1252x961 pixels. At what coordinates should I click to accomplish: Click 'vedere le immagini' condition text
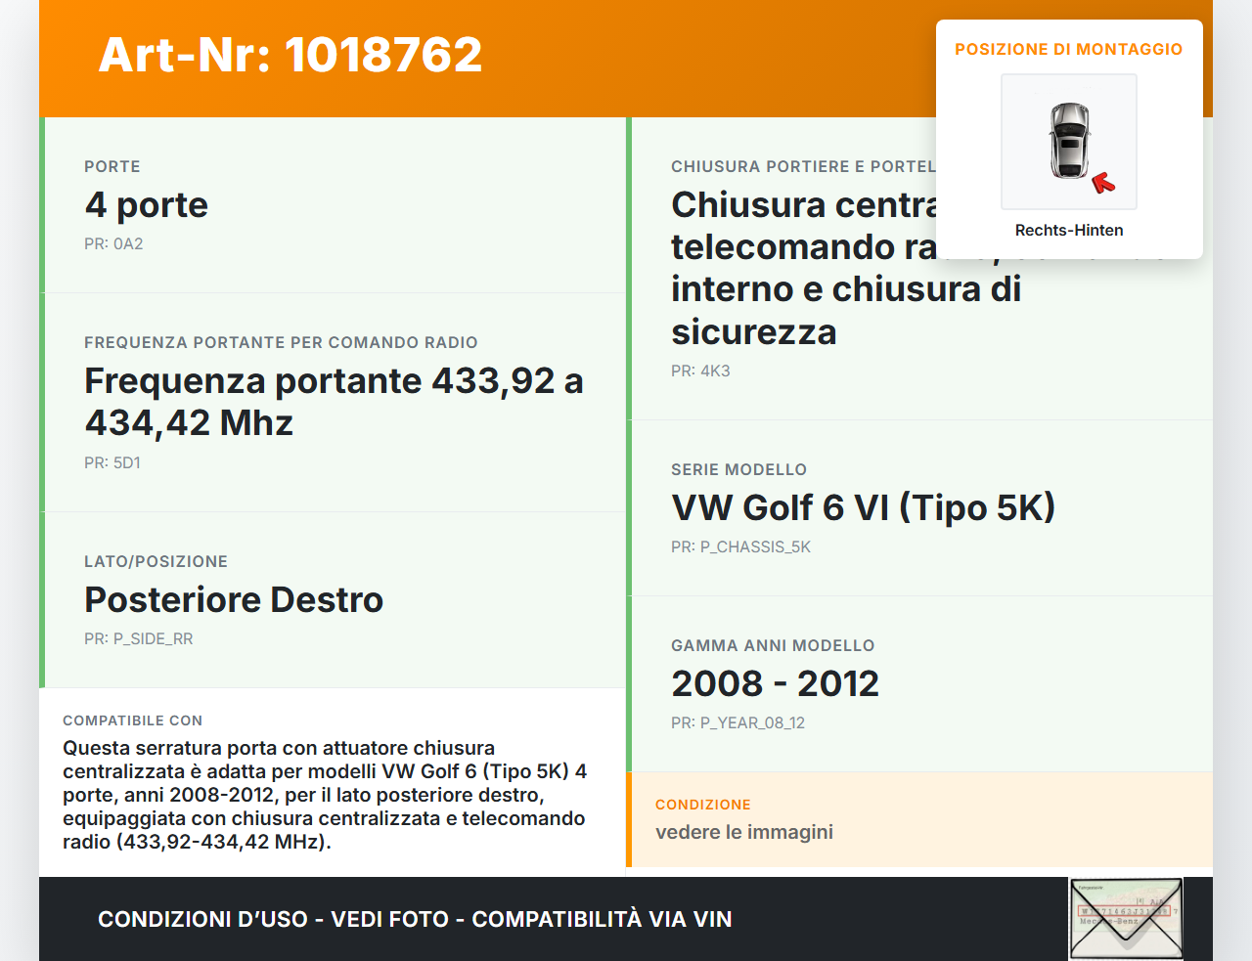coord(744,832)
